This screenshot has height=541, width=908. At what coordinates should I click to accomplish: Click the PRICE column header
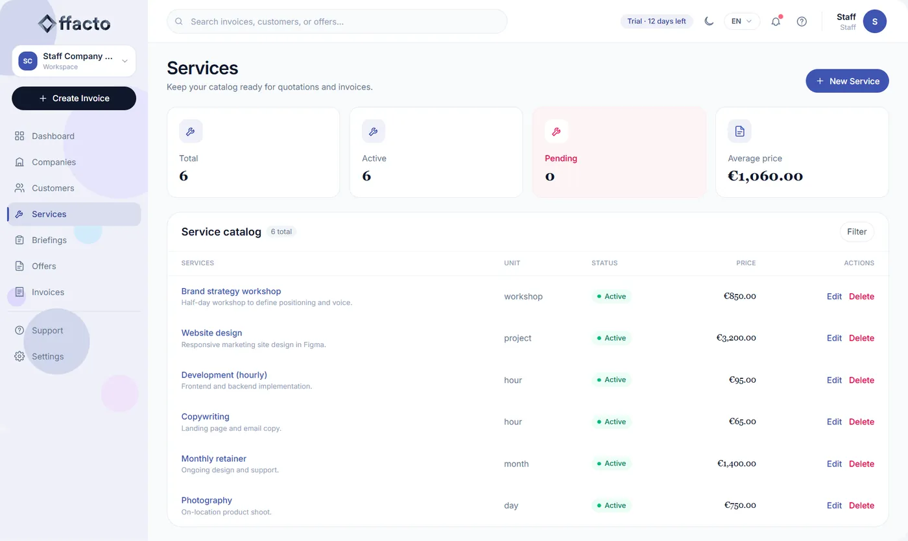746,263
